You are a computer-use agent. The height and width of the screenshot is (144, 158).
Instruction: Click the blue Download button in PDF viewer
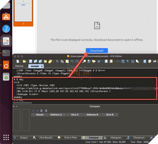coord(97,51)
